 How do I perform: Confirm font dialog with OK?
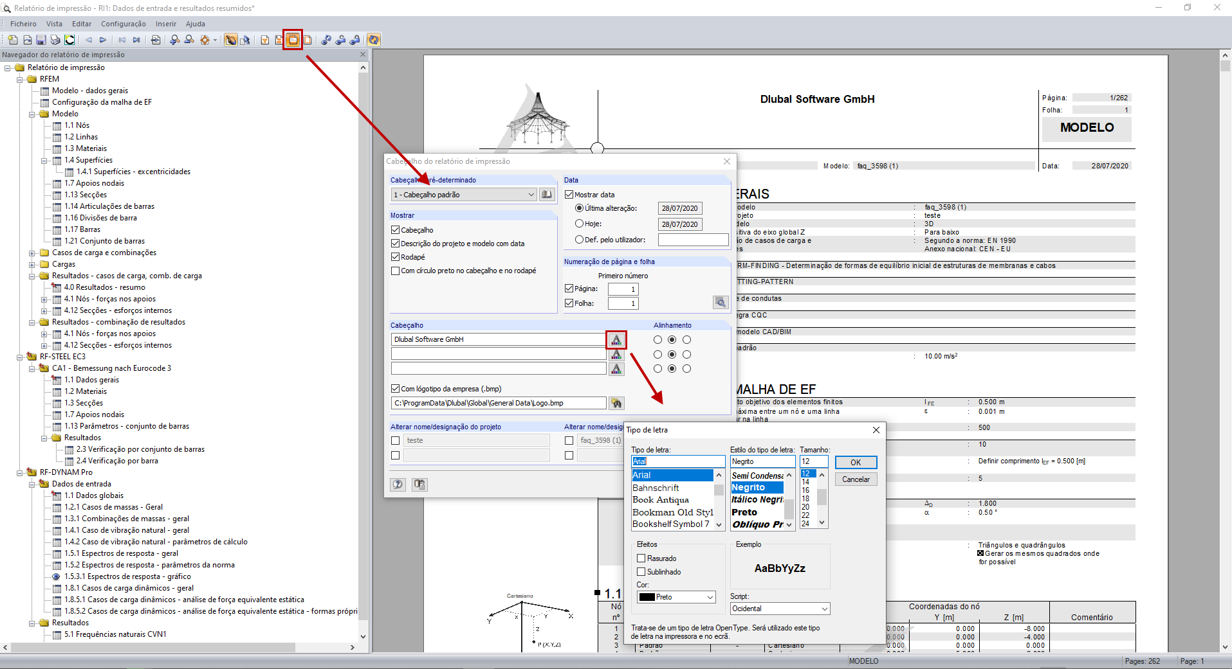[856, 462]
